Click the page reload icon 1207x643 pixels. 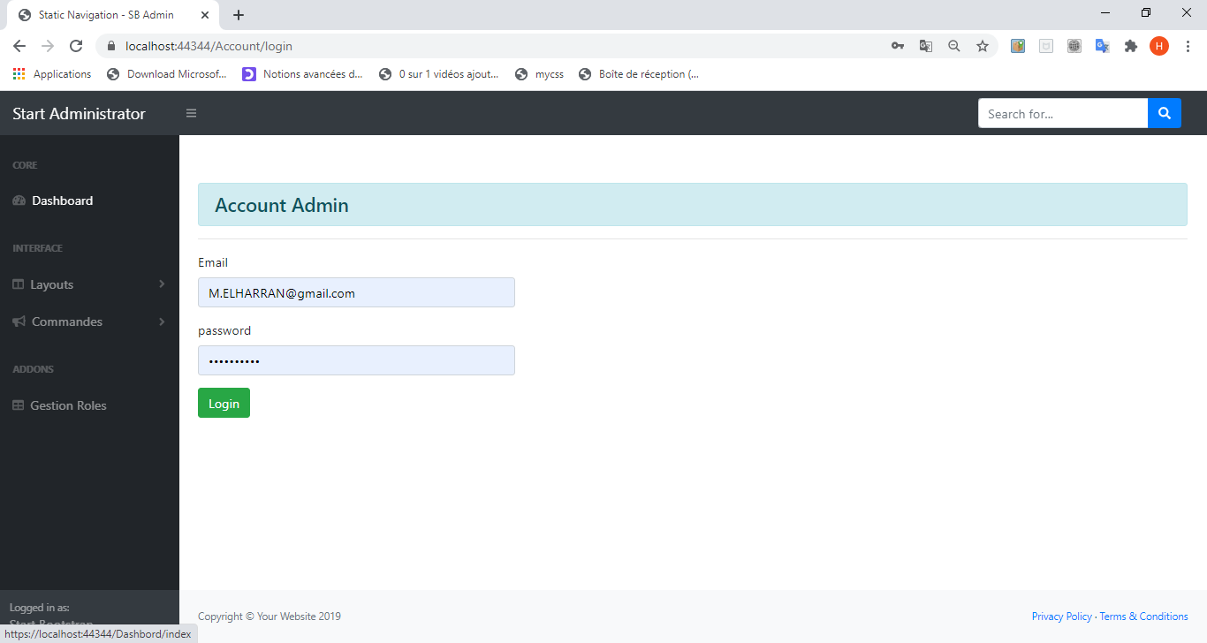coord(76,46)
